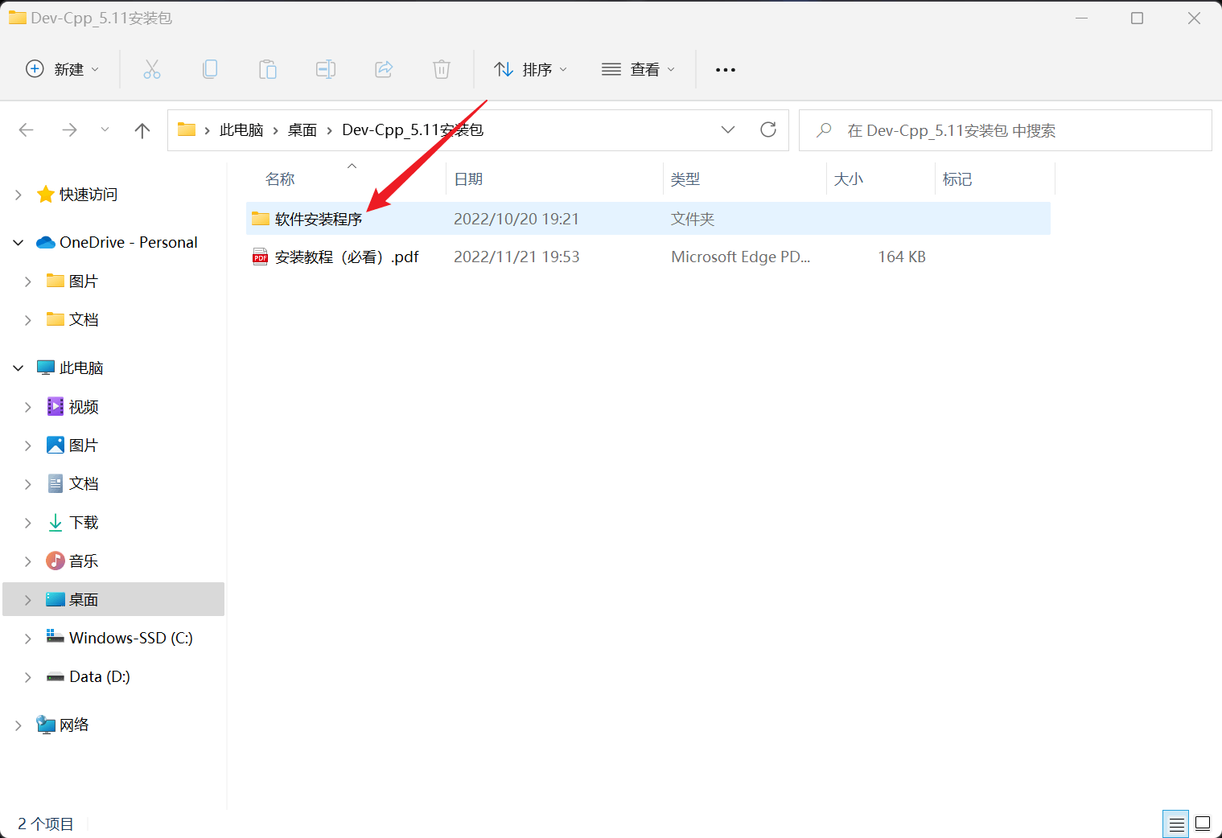Open the 新建 dropdown menu
Image resolution: width=1222 pixels, height=838 pixels.
pos(63,69)
